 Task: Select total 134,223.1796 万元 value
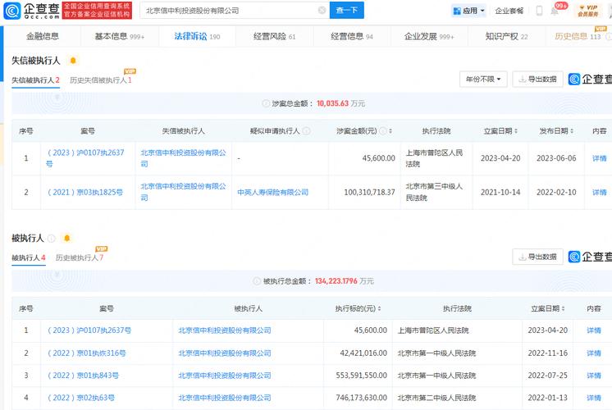click(345, 281)
